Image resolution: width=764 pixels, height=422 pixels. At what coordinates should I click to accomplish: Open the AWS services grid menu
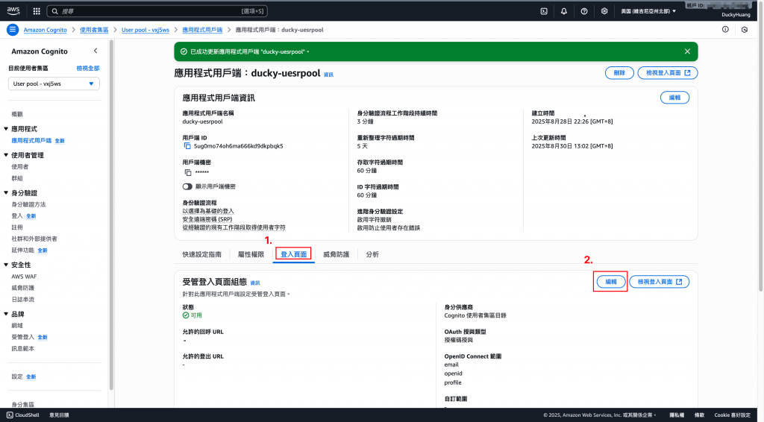click(37, 10)
